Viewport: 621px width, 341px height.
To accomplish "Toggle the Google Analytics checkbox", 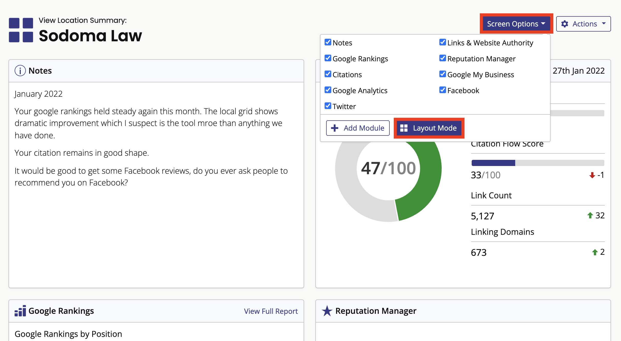I will click(328, 90).
